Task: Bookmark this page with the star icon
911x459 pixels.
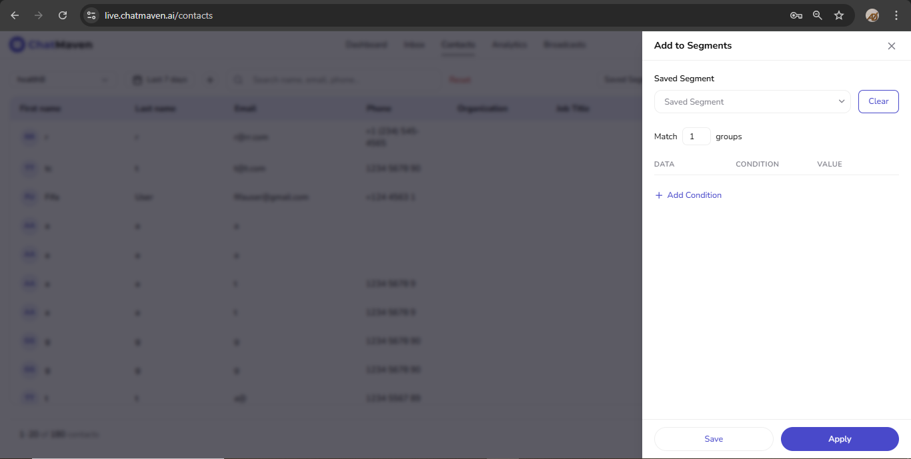Action: [x=839, y=15]
